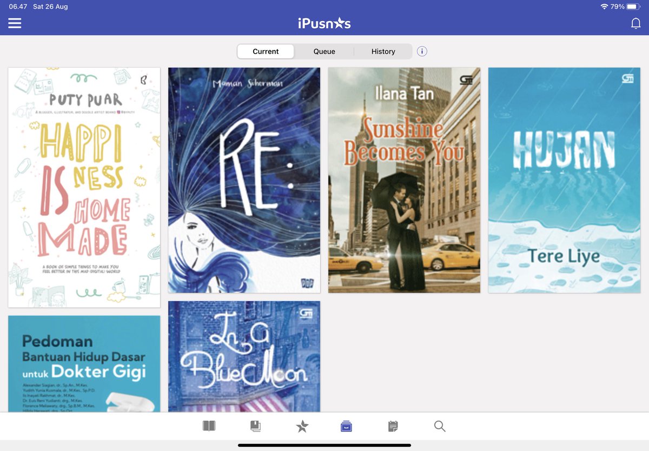Open the star feed icon
Image resolution: width=649 pixels, height=451 pixels.
coord(302,427)
